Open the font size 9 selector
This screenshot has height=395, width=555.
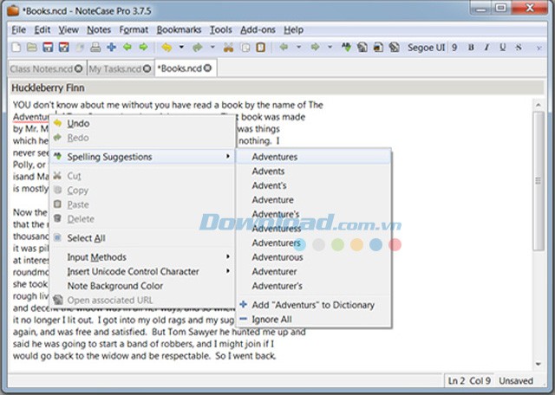pyautogui.click(x=454, y=48)
